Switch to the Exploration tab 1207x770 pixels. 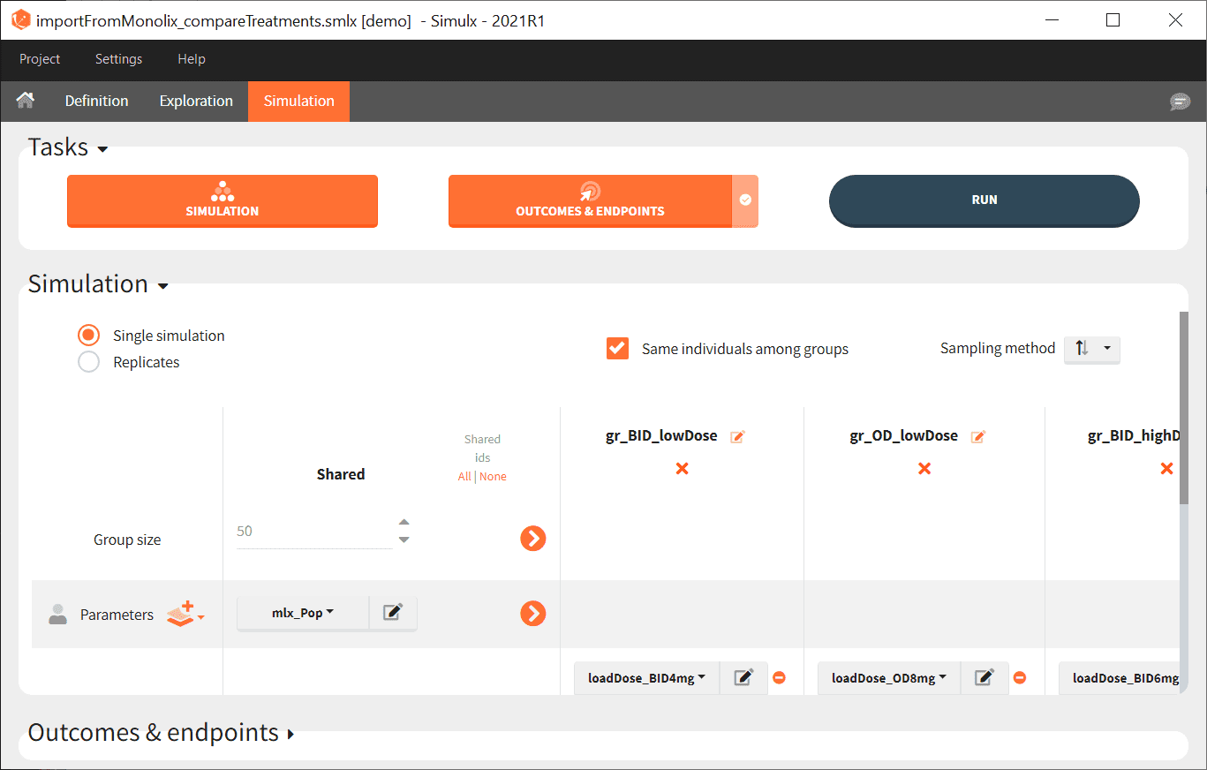tap(196, 101)
